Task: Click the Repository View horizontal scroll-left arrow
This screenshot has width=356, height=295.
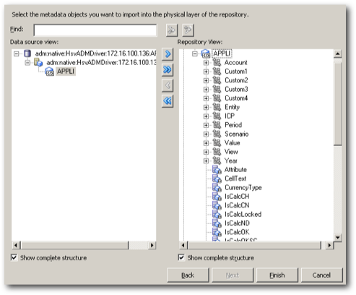Action: point(183,245)
